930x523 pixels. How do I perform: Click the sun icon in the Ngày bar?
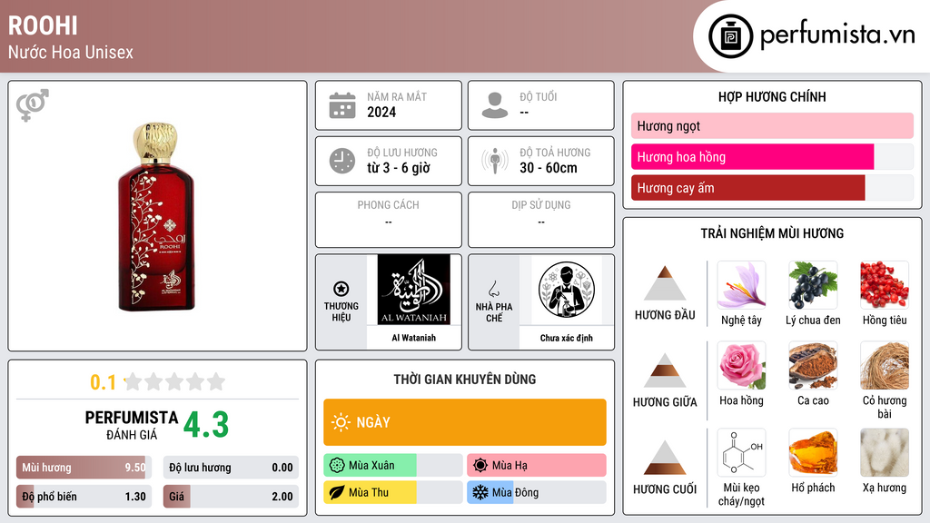341,422
